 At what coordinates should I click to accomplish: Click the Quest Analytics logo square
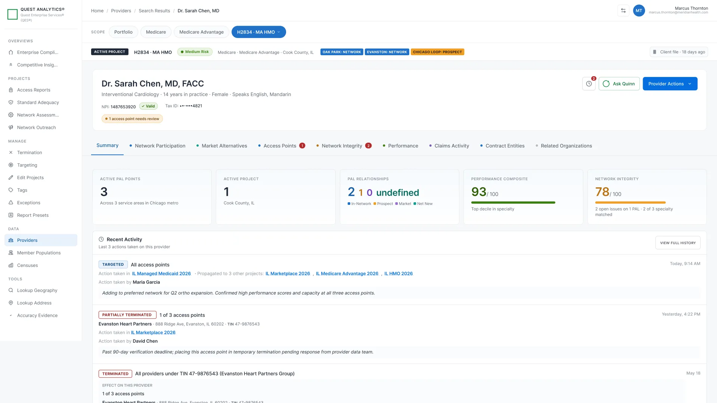pos(13,15)
